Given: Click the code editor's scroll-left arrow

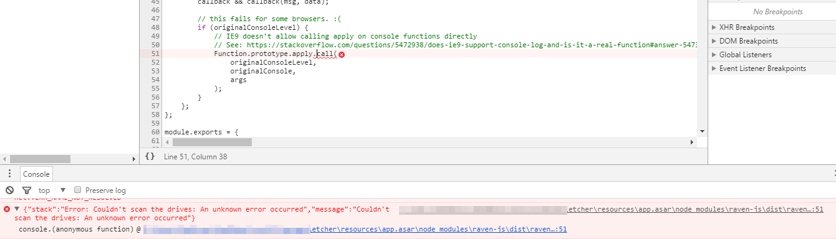Looking at the screenshot, I should 167,143.
